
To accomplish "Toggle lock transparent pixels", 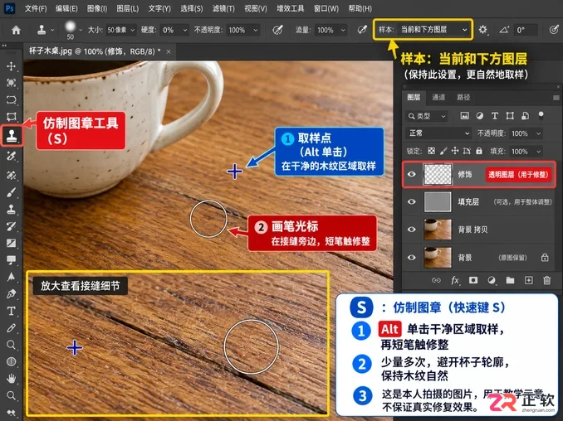I will click(432, 151).
